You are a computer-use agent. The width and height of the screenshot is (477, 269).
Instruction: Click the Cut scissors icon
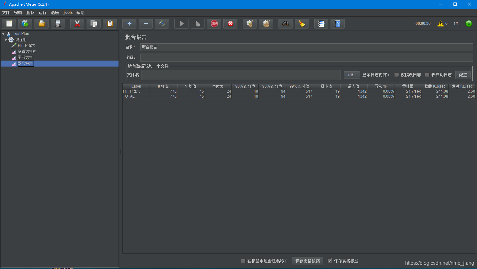click(x=77, y=24)
